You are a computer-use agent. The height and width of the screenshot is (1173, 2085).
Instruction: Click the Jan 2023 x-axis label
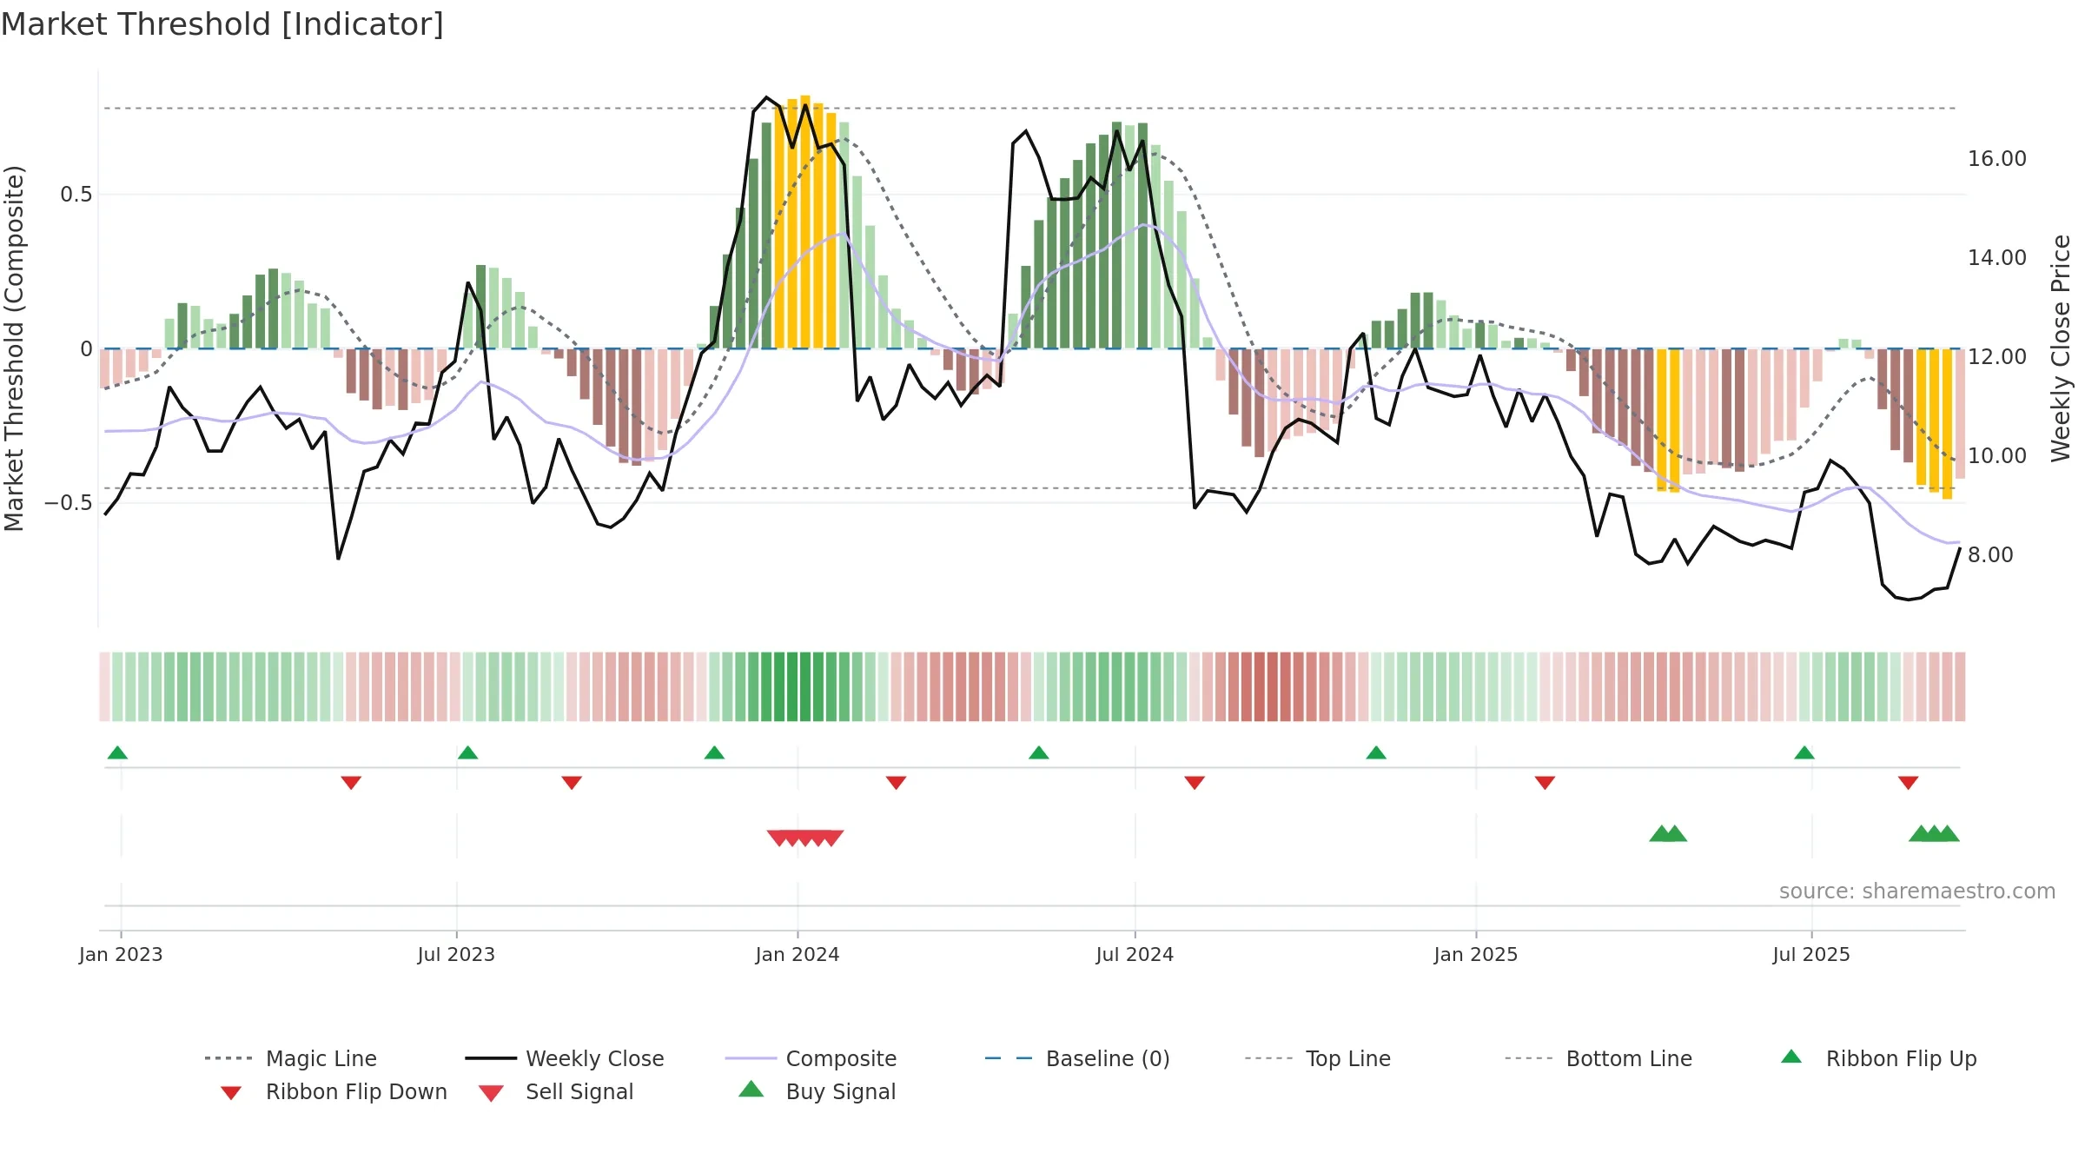pos(121,954)
